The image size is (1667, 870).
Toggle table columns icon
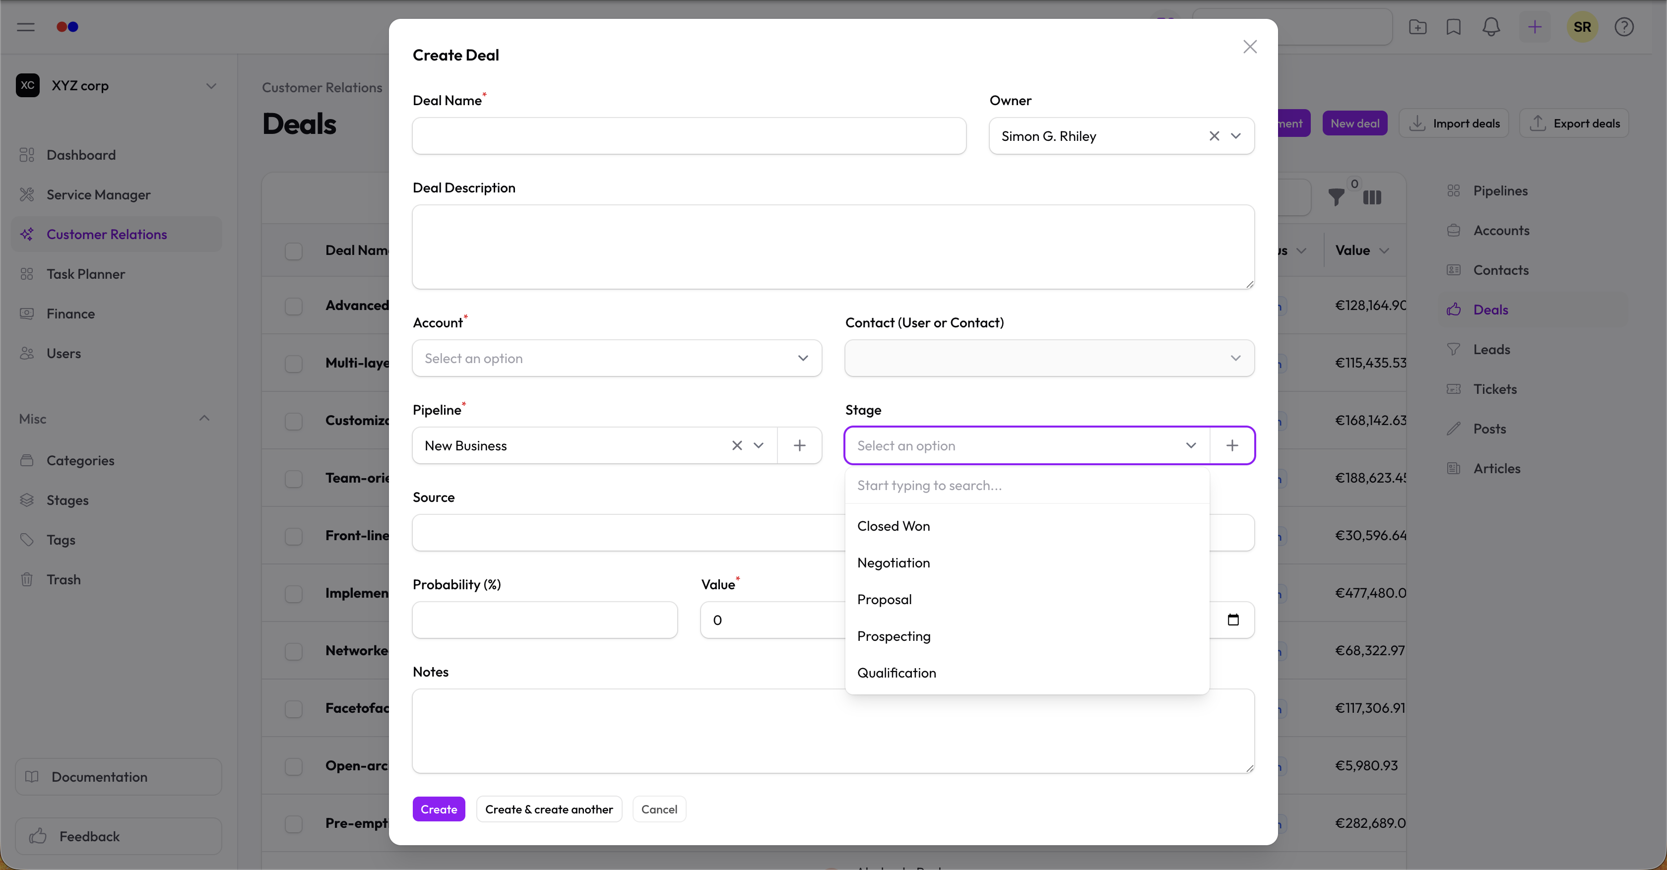tap(1372, 197)
